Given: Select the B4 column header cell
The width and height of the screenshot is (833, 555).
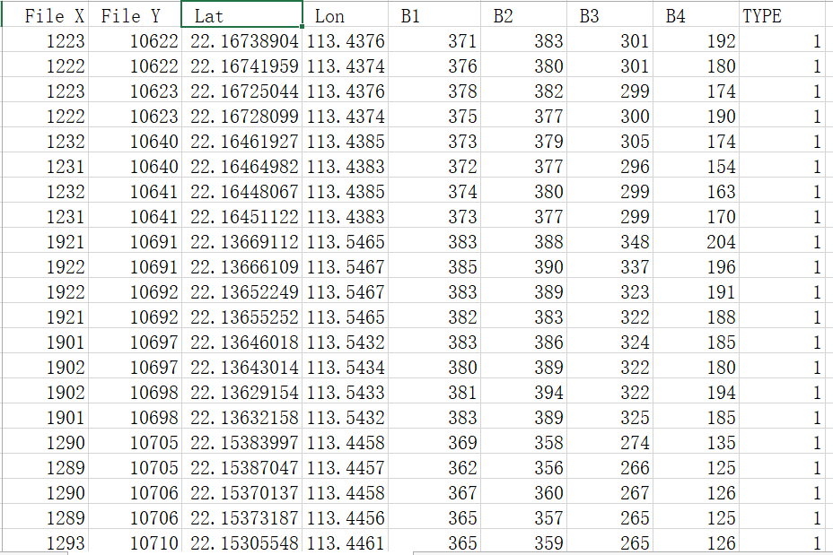Looking at the screenshot, I should pyautogui.click(x=696, y=15).
